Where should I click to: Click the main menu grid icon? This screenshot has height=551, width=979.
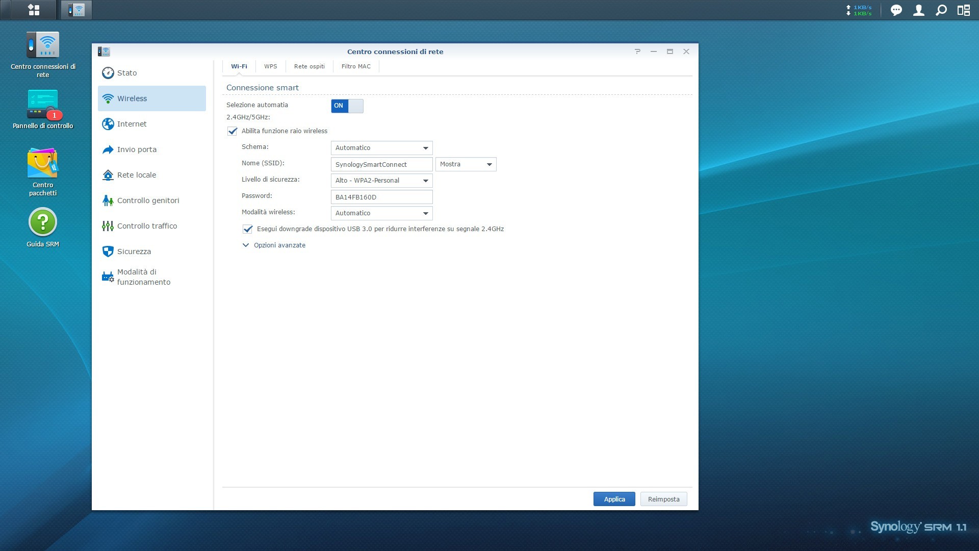34,10
